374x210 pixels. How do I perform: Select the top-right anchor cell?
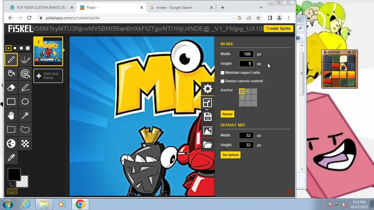[x=254, y=91]
